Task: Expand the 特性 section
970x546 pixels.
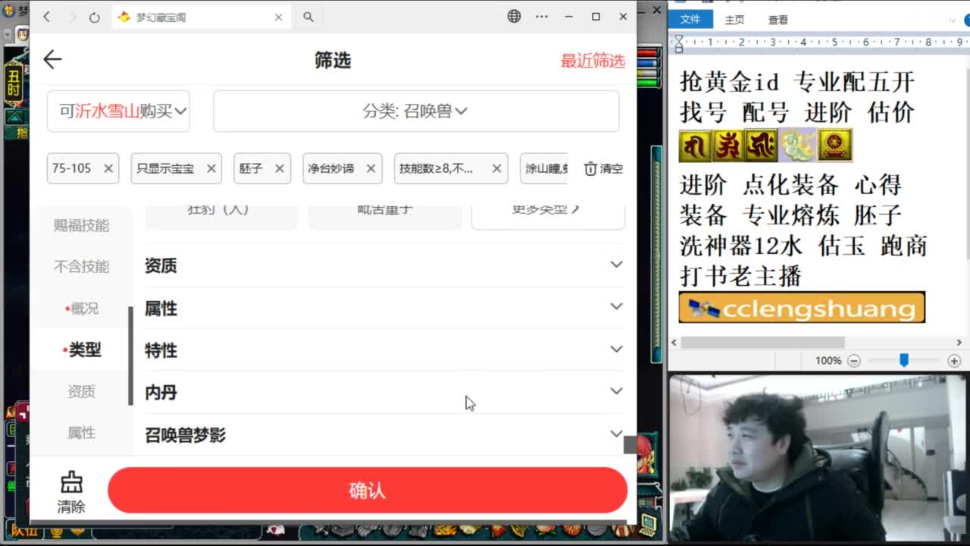Action: [x=385, y=350]
